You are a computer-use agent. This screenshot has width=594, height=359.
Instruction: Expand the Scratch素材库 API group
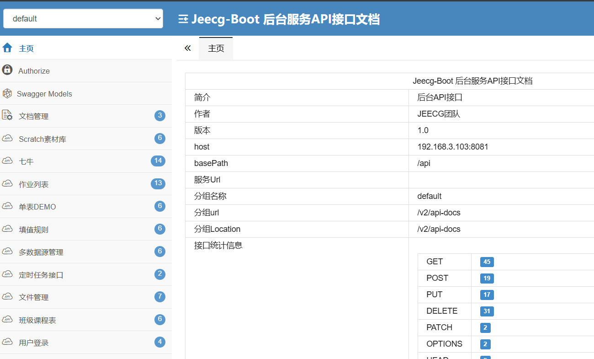click(x=42, y=139)
